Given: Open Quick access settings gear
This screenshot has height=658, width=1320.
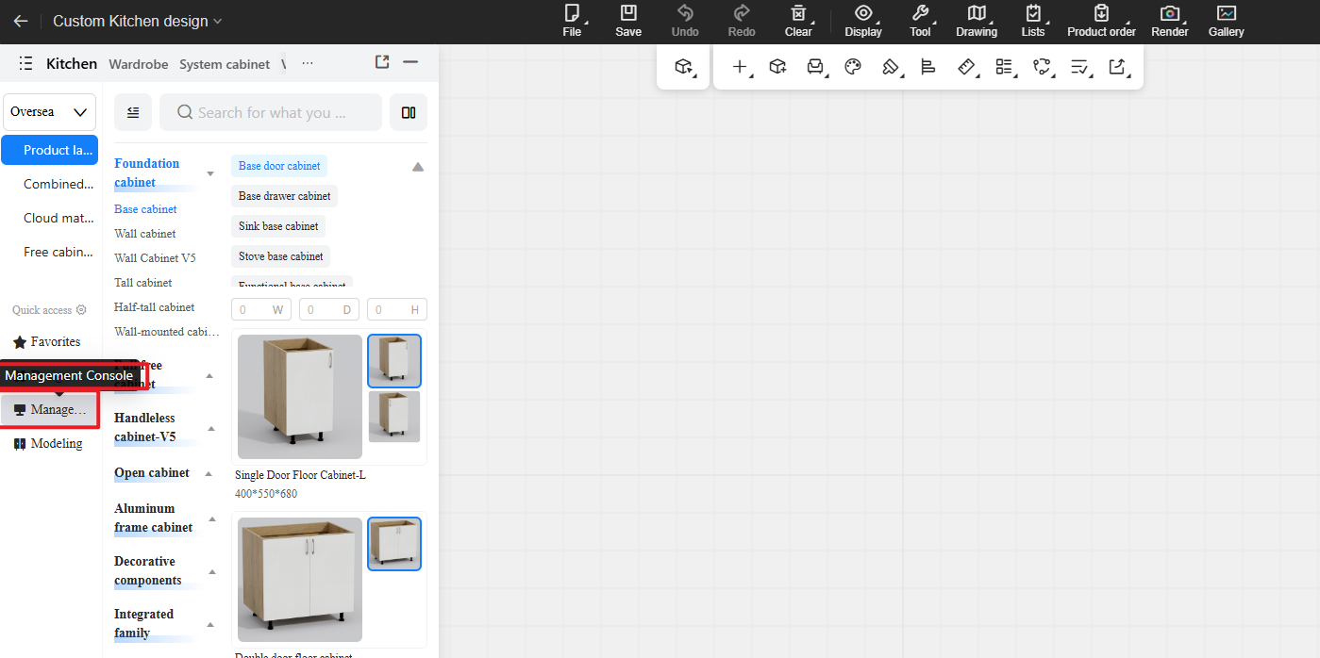Looking at the screenshot, I should (x=81, y=310).
